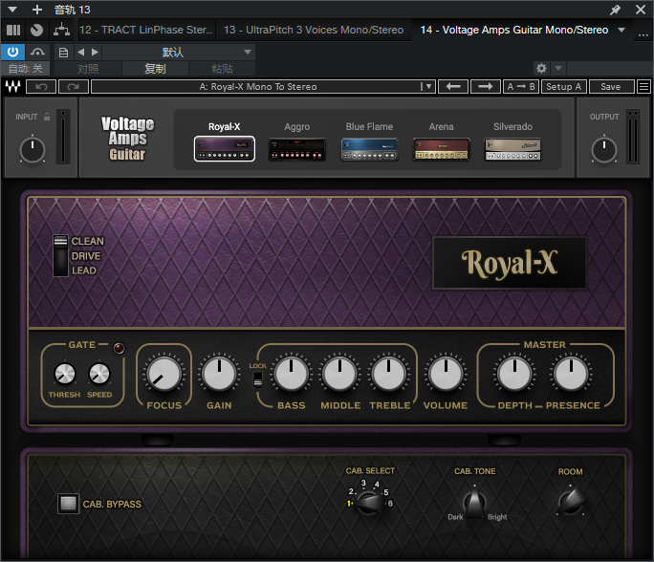
Task: Click the GAIN knob
Action: click(x=219, y=374)
